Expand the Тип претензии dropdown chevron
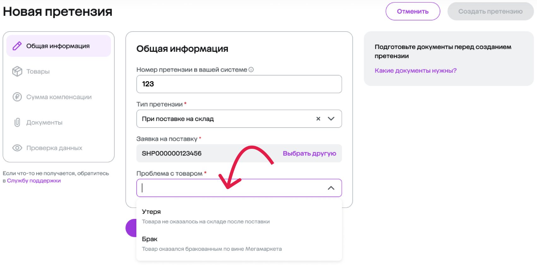This screenshot has width=537, height=266. pyautogui.click(x=331, y=119)
